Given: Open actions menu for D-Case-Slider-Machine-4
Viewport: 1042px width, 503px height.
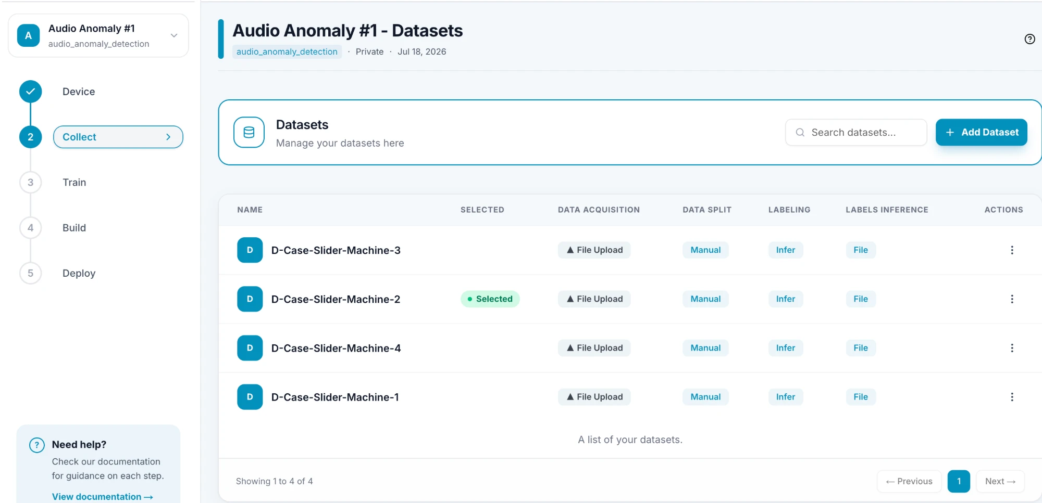Looking at the screenshot, I should tap(1012, 348).
